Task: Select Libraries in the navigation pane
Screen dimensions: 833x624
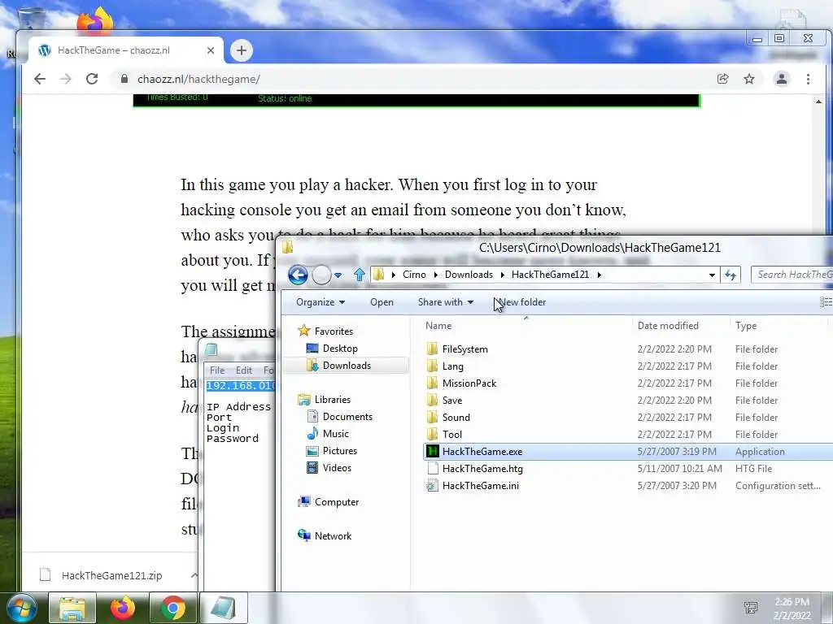Action: pos(332,400)
